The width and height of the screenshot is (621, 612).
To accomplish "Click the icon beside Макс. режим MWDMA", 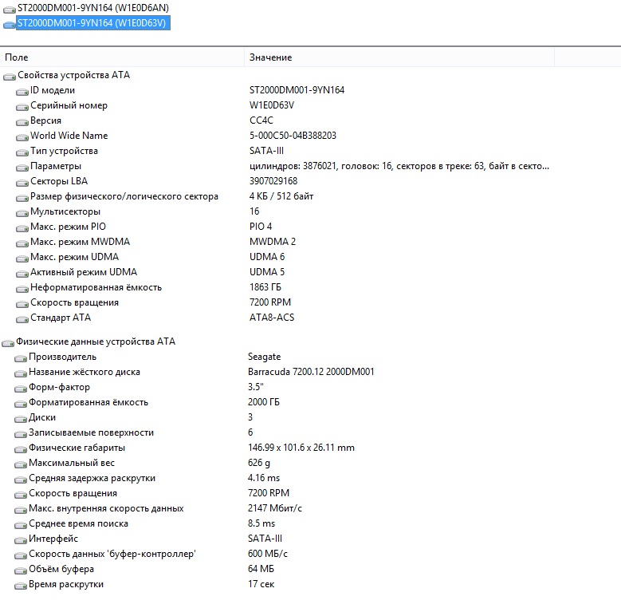I will (22, 243).
